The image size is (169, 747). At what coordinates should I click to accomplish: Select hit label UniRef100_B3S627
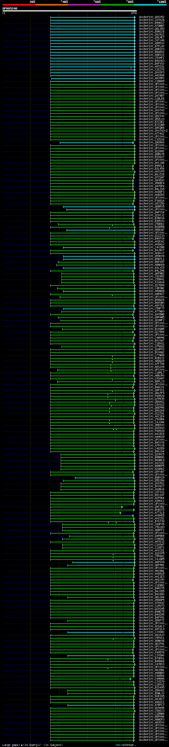pyautogui.click(x=152, y=157)
